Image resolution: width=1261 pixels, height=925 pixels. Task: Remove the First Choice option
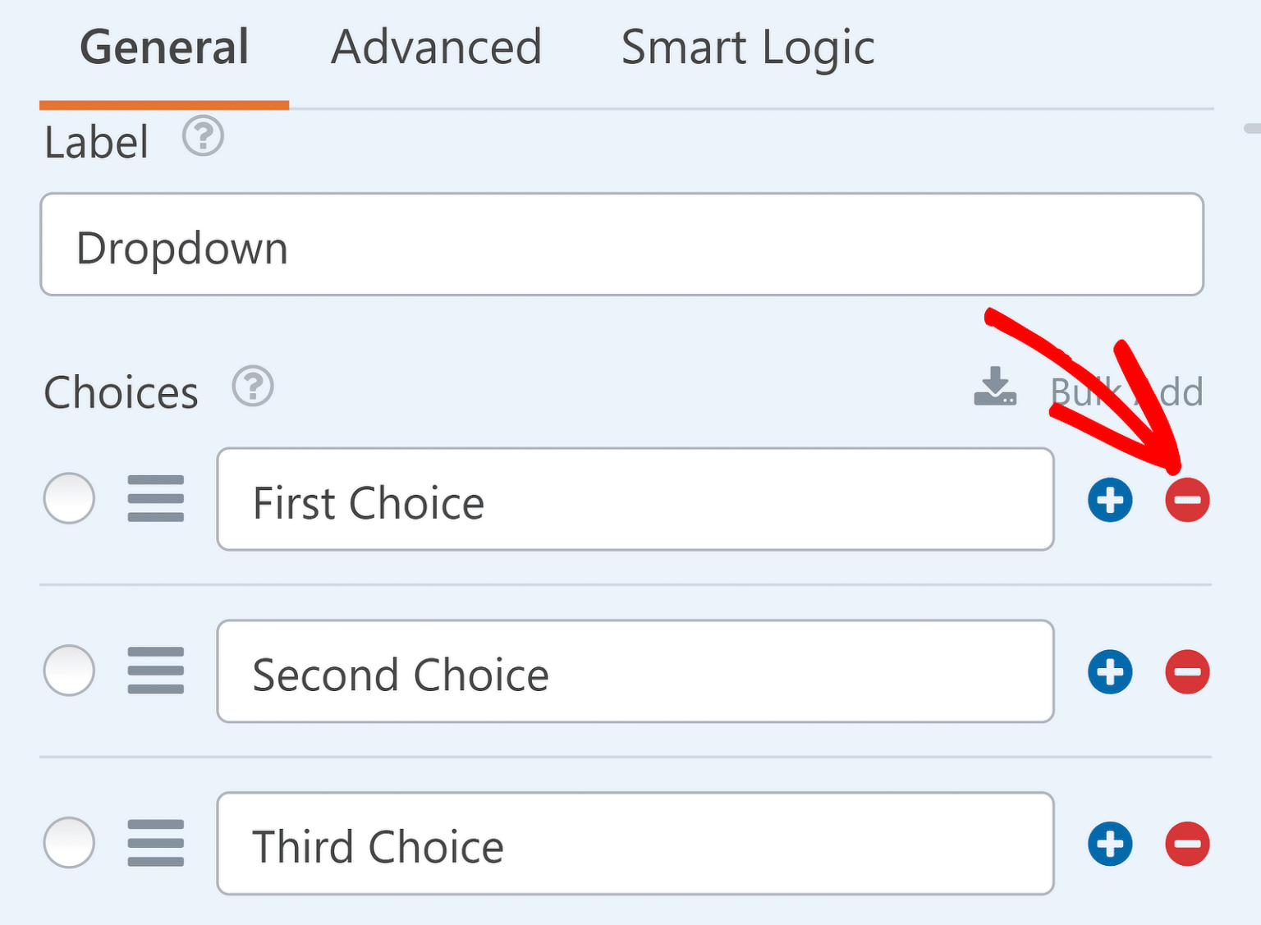1187,499
